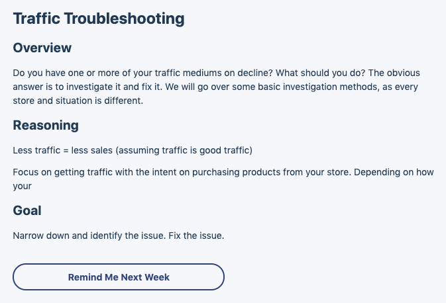Click the phrase 'store and situation is different'
The width and height of the screenshot is (446, 303).
78,101
